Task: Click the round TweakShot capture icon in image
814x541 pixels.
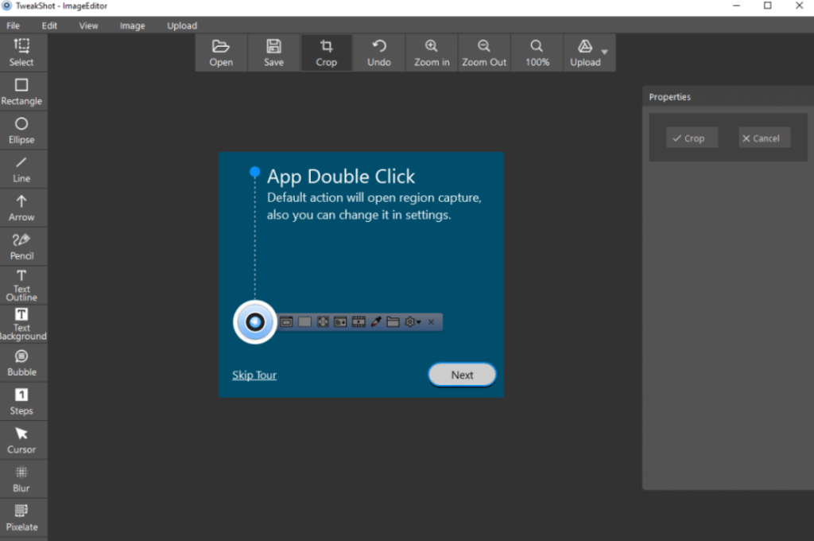Action: 255,322
